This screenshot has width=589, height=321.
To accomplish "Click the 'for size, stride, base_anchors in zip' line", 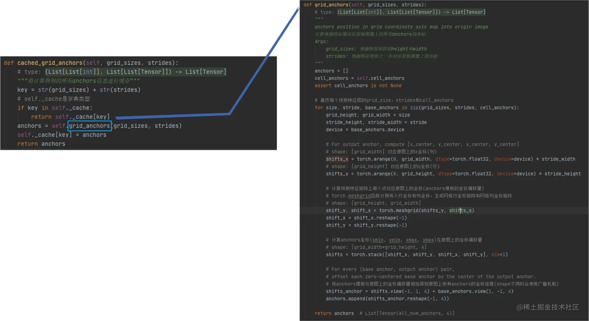I will click(417, 108).
